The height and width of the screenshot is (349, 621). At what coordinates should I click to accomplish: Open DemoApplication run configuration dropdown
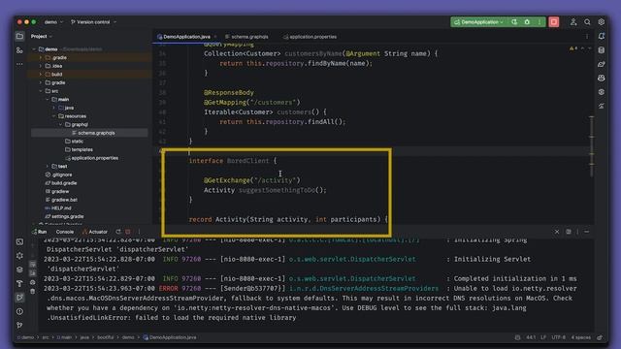[x=478, y=22]
